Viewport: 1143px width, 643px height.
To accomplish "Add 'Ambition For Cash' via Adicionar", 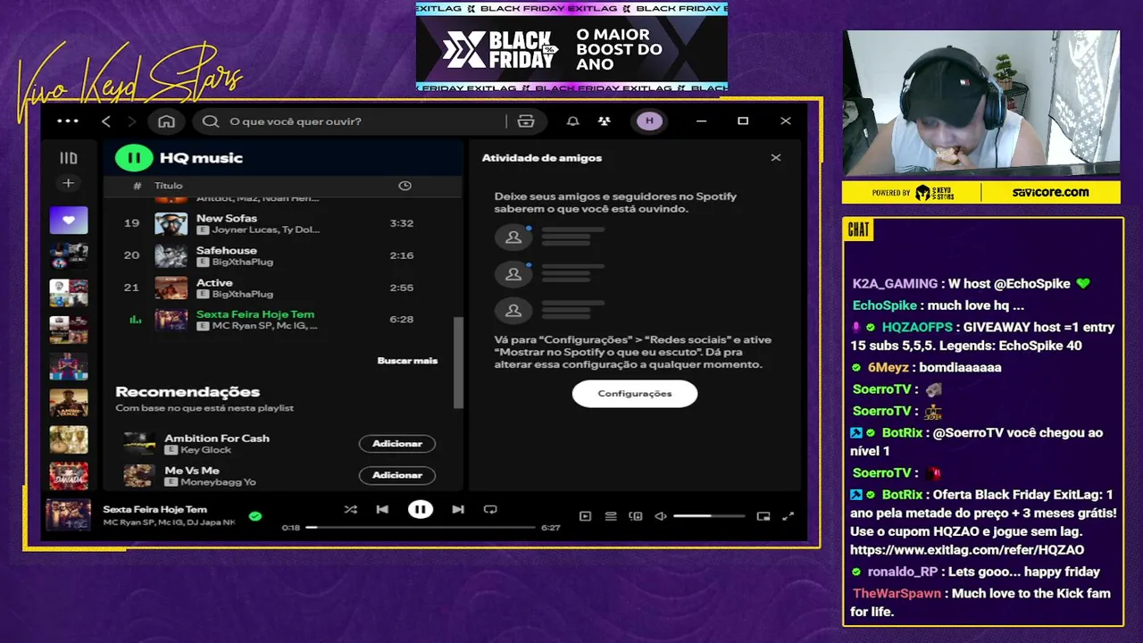I will pos(397,444).
